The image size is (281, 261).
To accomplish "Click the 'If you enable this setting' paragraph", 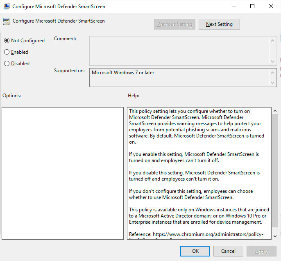I will click(x=194, y=157).
